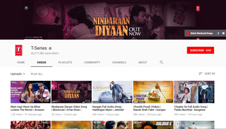Play the Main Aayi Hoon Up Bihar thumbnail
The height and width of the screenshot is (129, 226).
[x=30, y=92]
